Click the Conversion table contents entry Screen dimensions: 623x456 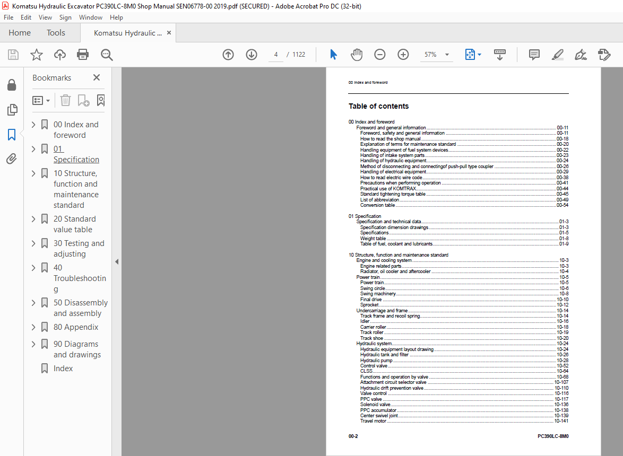pyautogui.click(x=464, y=205)
